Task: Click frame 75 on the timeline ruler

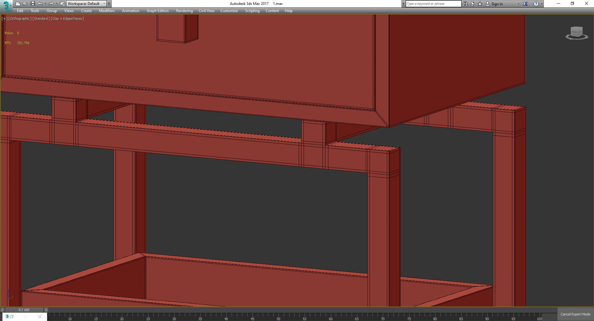Action: pyautogui.click(x=409, y=319)
